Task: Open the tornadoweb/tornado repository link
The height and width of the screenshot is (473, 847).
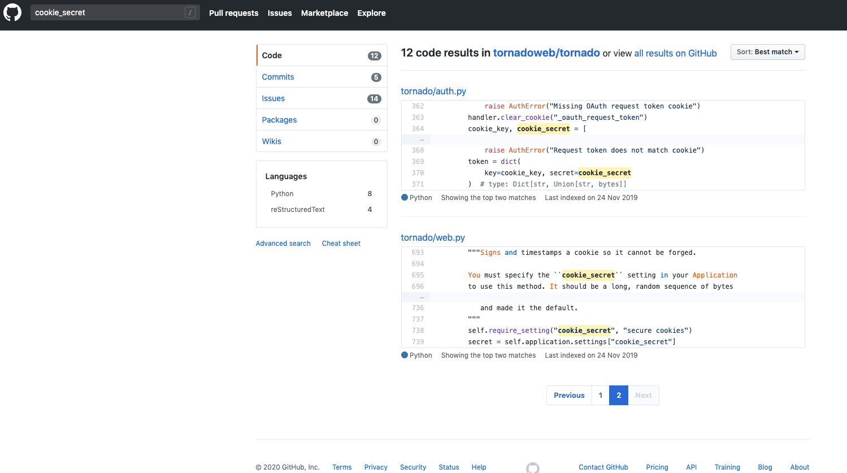Action: click(546, 53)
